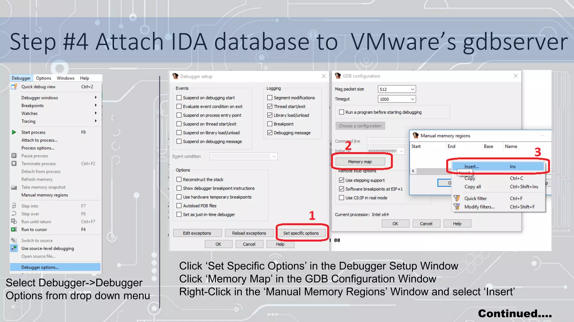Image resolution: width=574 pixels, height=322 pixels.
Task: Open the Max packet size dropdown
Action: click(x=413, y=89)
